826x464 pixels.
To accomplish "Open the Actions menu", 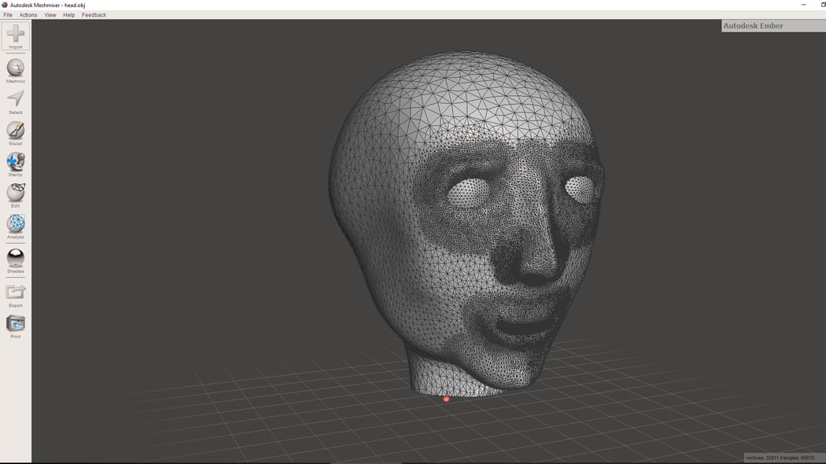I will coord(28,14).
